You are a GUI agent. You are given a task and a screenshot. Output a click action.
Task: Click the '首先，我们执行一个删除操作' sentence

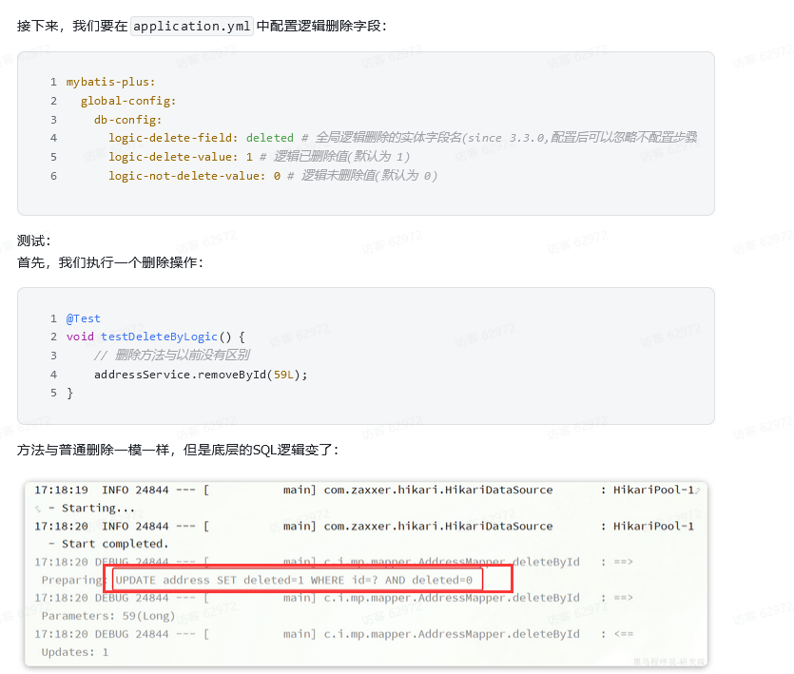pos(109,262)
